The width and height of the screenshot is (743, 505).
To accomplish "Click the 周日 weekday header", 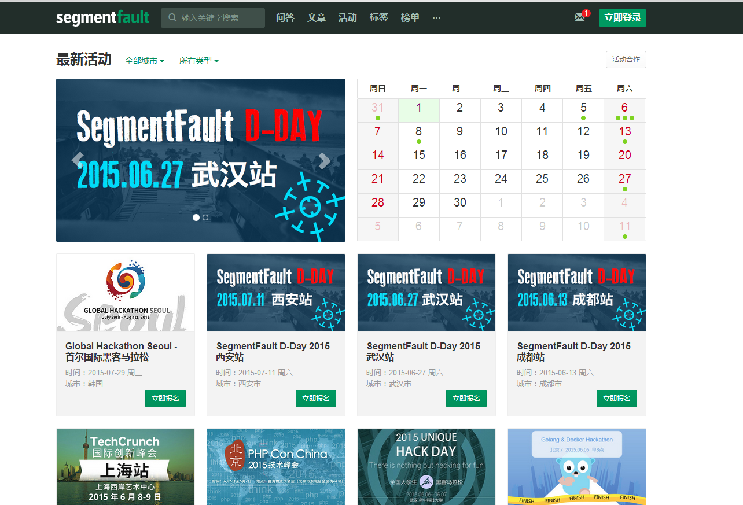I will [378, 89].
